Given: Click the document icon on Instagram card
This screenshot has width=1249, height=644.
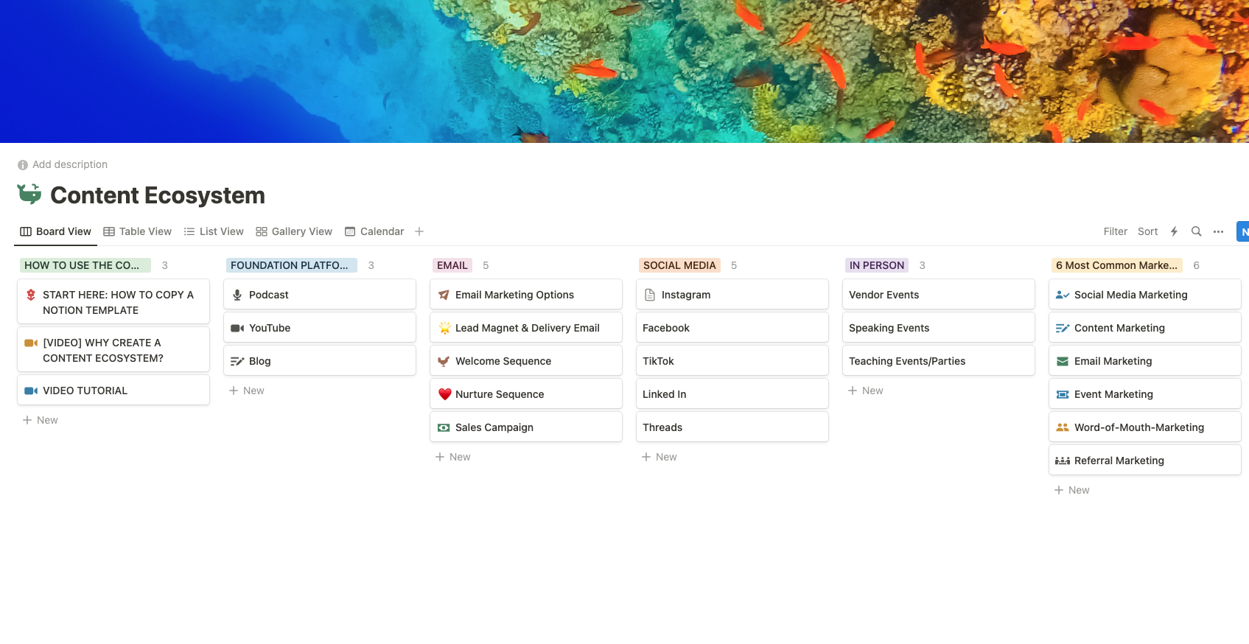Looking at the screenshot, I should (650, 295).
